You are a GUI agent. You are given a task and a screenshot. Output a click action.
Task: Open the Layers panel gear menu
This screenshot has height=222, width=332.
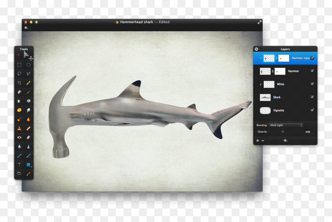click(x=285, y=141)
